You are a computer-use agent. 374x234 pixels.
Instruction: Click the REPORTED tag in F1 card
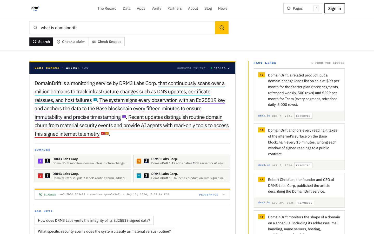tap(303, 116)
